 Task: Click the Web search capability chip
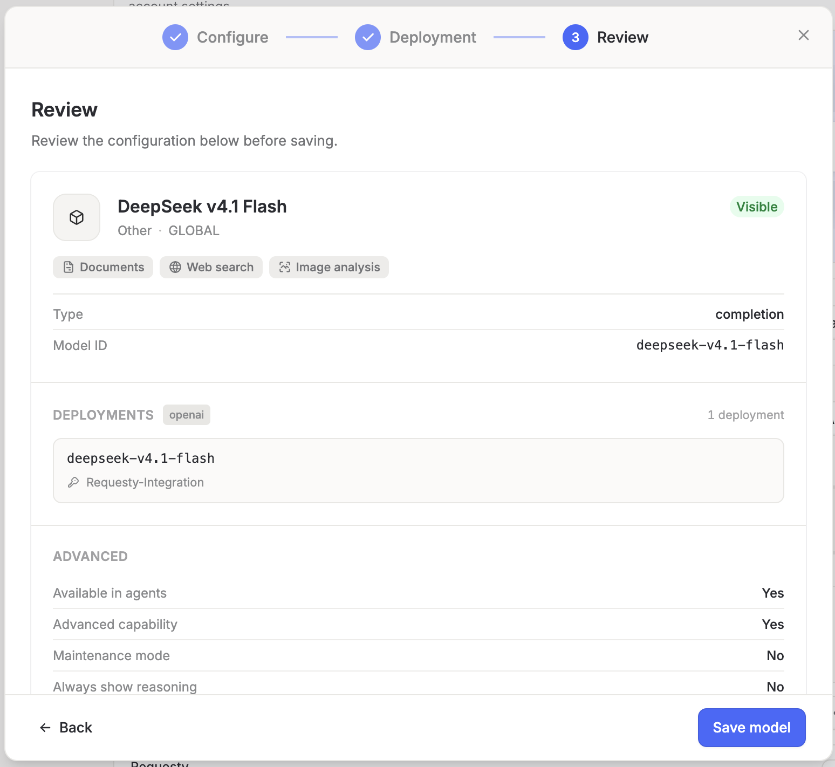pos(211,267)
